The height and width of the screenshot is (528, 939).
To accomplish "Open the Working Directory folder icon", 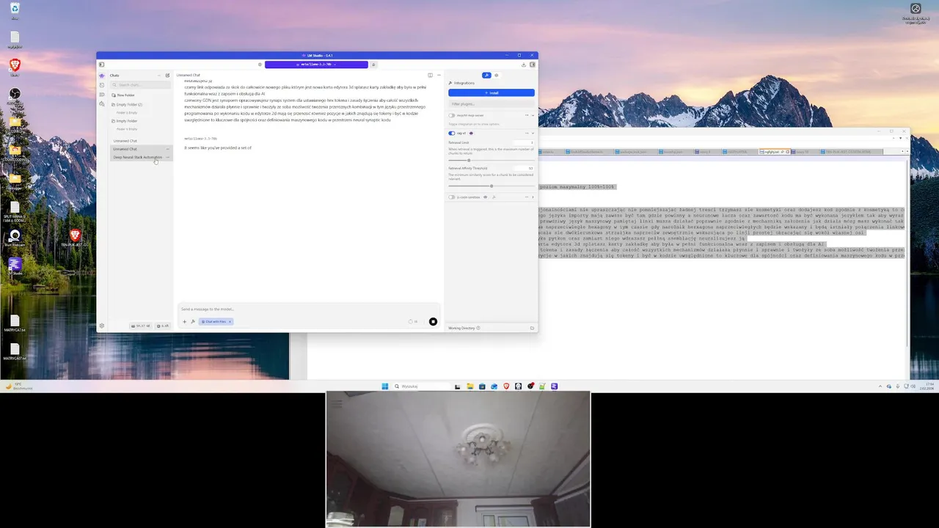I will point(532,328).
